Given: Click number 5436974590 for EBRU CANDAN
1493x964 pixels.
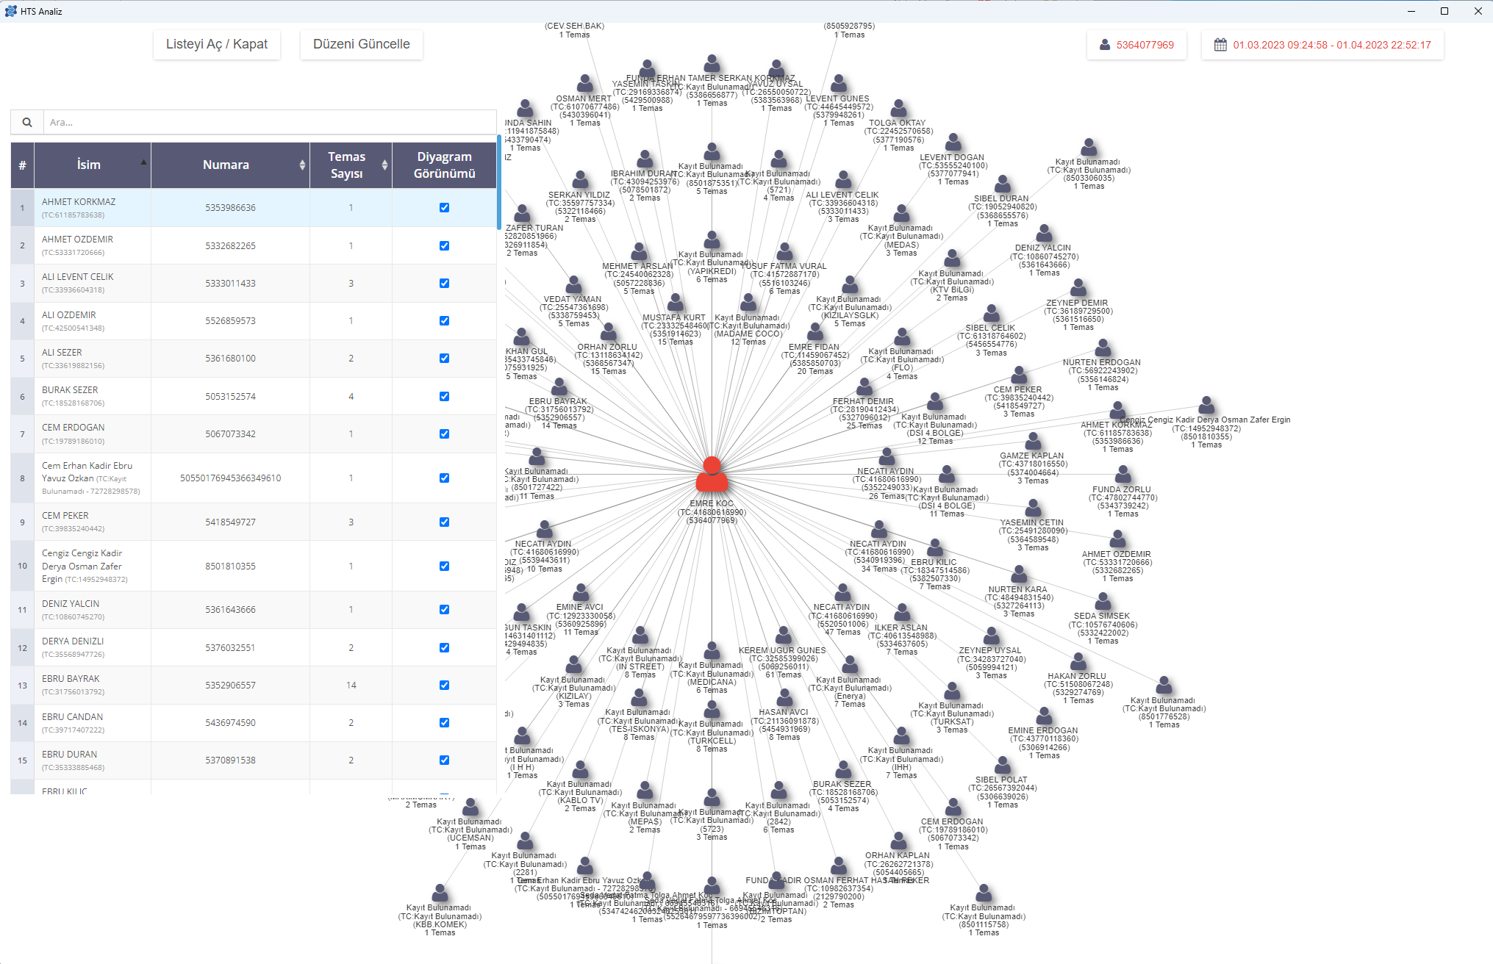Looking at the screenshot, I should pyautogui.click(x=230, y=722).
